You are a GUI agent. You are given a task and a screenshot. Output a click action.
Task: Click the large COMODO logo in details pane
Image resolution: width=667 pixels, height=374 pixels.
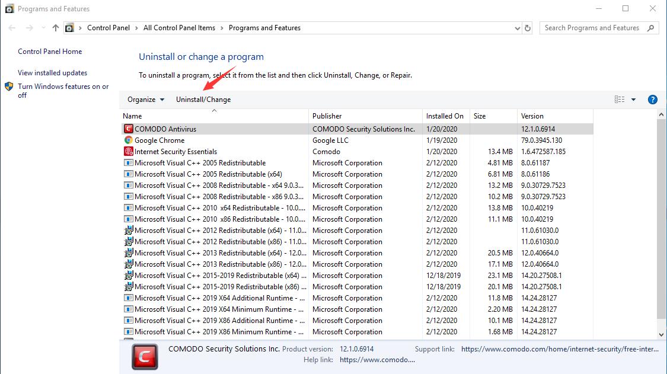[145, 357]
